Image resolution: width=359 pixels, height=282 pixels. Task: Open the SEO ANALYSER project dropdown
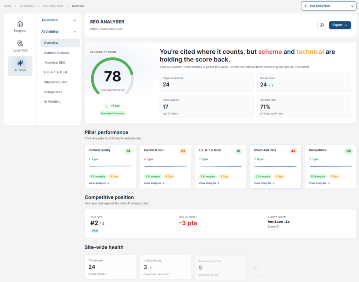pos(328,6)
